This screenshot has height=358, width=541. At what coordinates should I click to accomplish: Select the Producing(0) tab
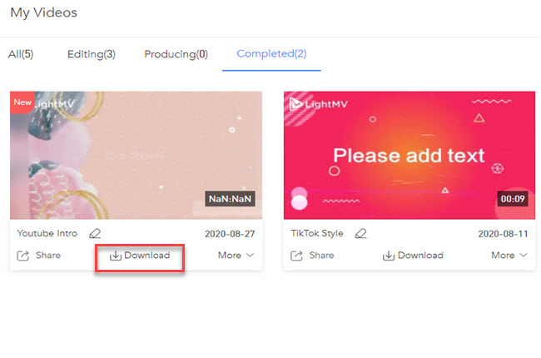(x=176, y=54)
